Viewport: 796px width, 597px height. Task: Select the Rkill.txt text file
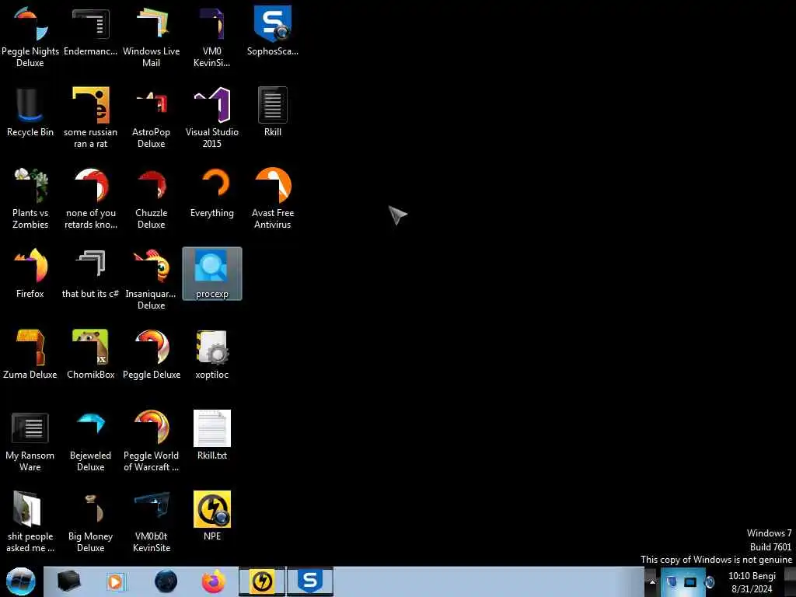pyautogui.click(x=211, y=435)
